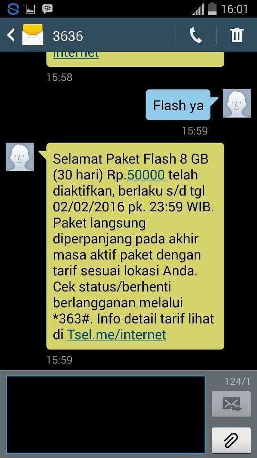This screenshot has width=257, height=458.
Task: Open the picture notification in status bar
Action: tap(30, 10)
